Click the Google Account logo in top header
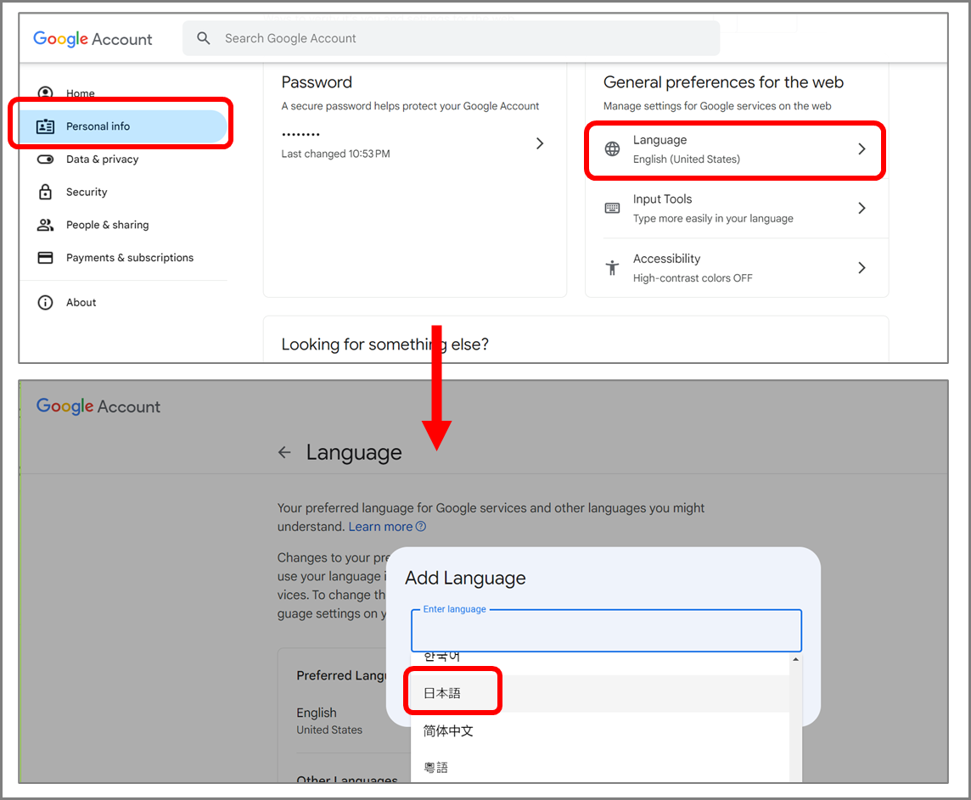This screenshot has width=971, height=800. coord(93,39)
